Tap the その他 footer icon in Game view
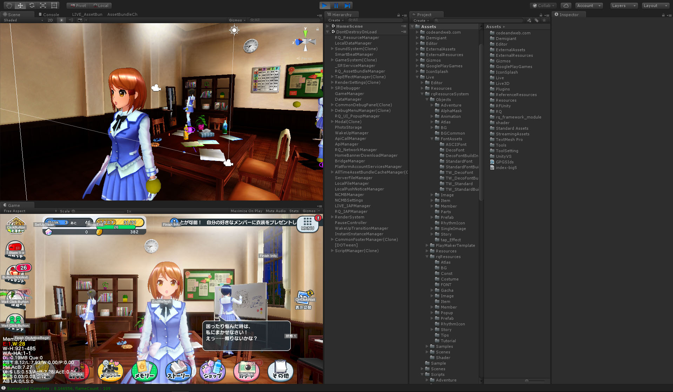This screenshot has height=392, width=673. coord(281,371)
